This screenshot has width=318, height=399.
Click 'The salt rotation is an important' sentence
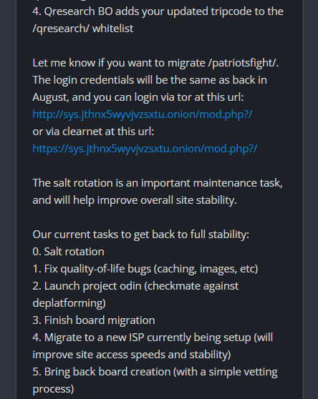(158, 183)
